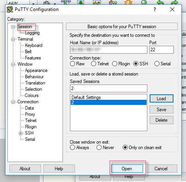
Task: Collapse the Window tree node
Action: click(x=13, y=64)
